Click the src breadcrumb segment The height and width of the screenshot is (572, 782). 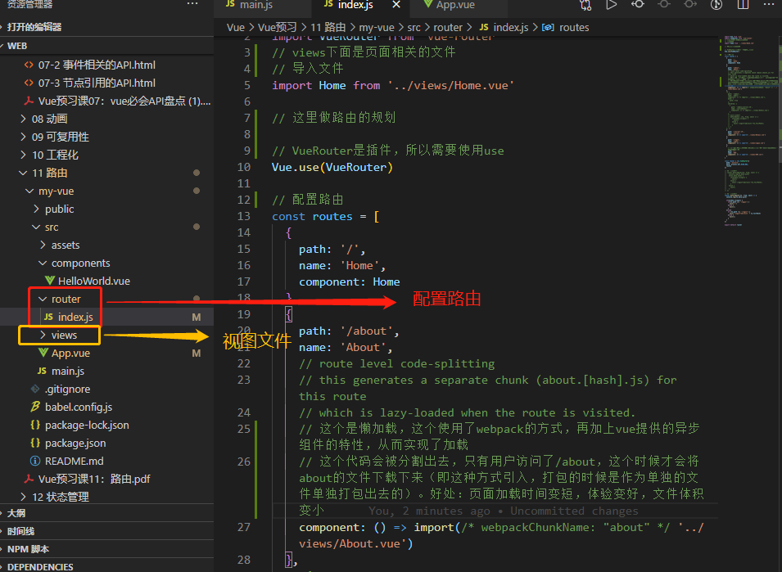pyautogui.click(x=414, y=27)
